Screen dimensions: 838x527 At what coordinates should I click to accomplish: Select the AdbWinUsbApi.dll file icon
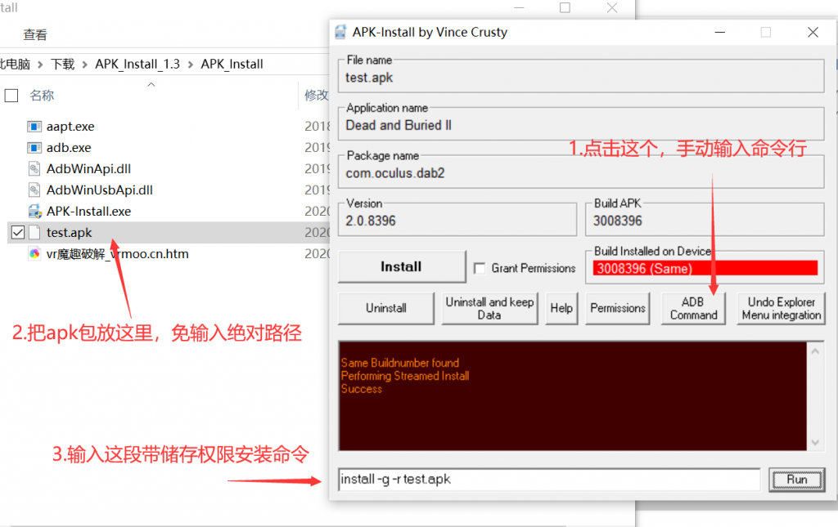[x=34, y=190]
